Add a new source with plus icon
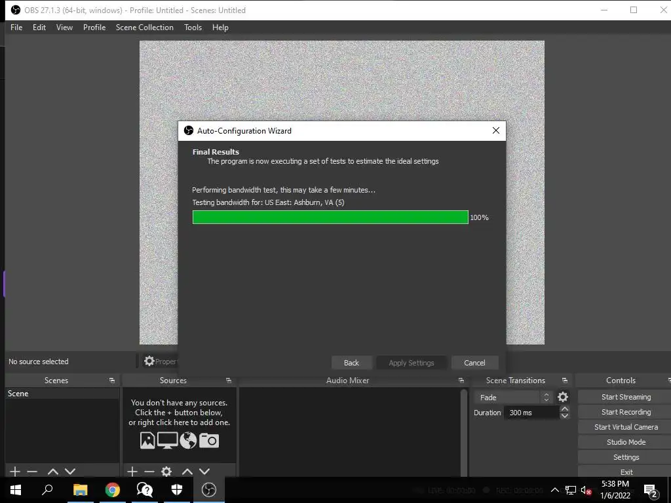Screen dimensions: 671x503 point(132,472)
